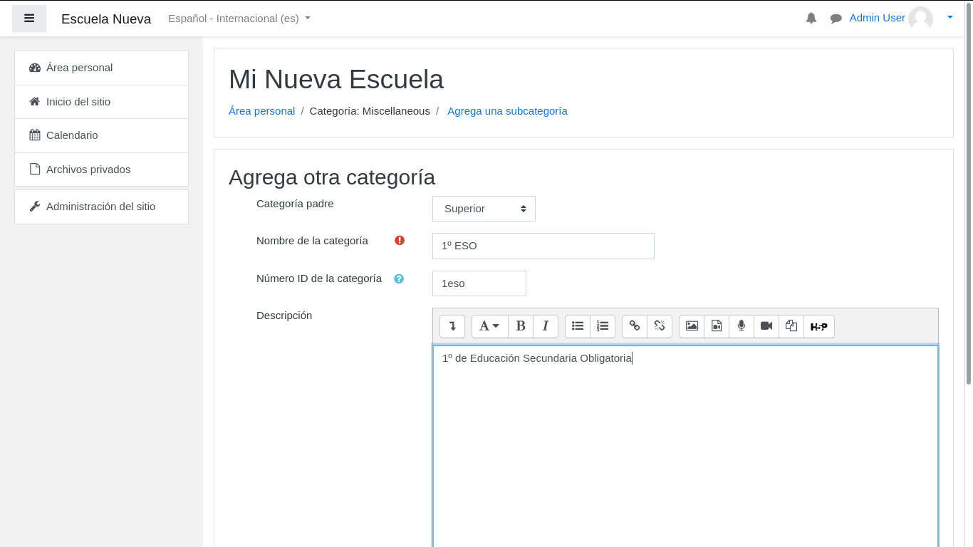Insert H5P content into the description
Image resolution: width=973 pixels, height=547 pixels.
coord(818,326)
